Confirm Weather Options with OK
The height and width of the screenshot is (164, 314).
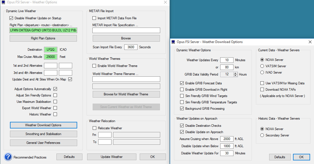[153, 157]
